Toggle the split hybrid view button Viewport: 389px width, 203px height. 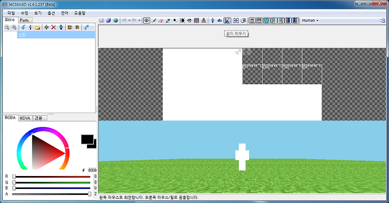pyautogui.click(x=227, y=21)
